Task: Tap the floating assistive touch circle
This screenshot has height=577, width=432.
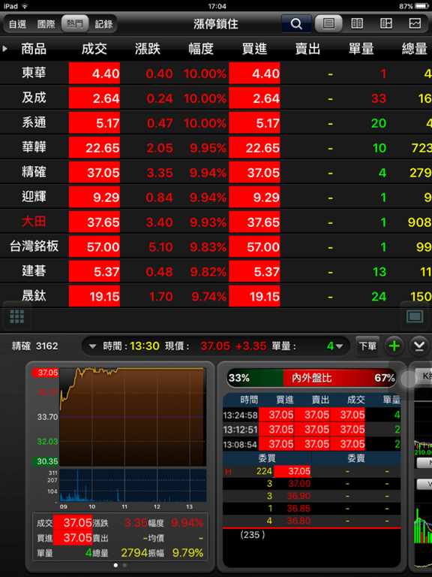Action: click(x=408, y=379)
